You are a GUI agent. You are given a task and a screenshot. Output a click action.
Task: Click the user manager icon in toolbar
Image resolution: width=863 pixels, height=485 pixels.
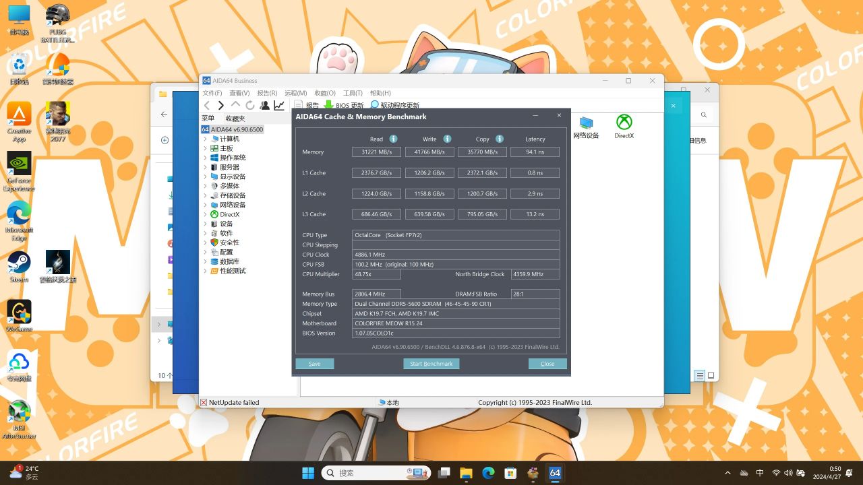click(264, 106)
